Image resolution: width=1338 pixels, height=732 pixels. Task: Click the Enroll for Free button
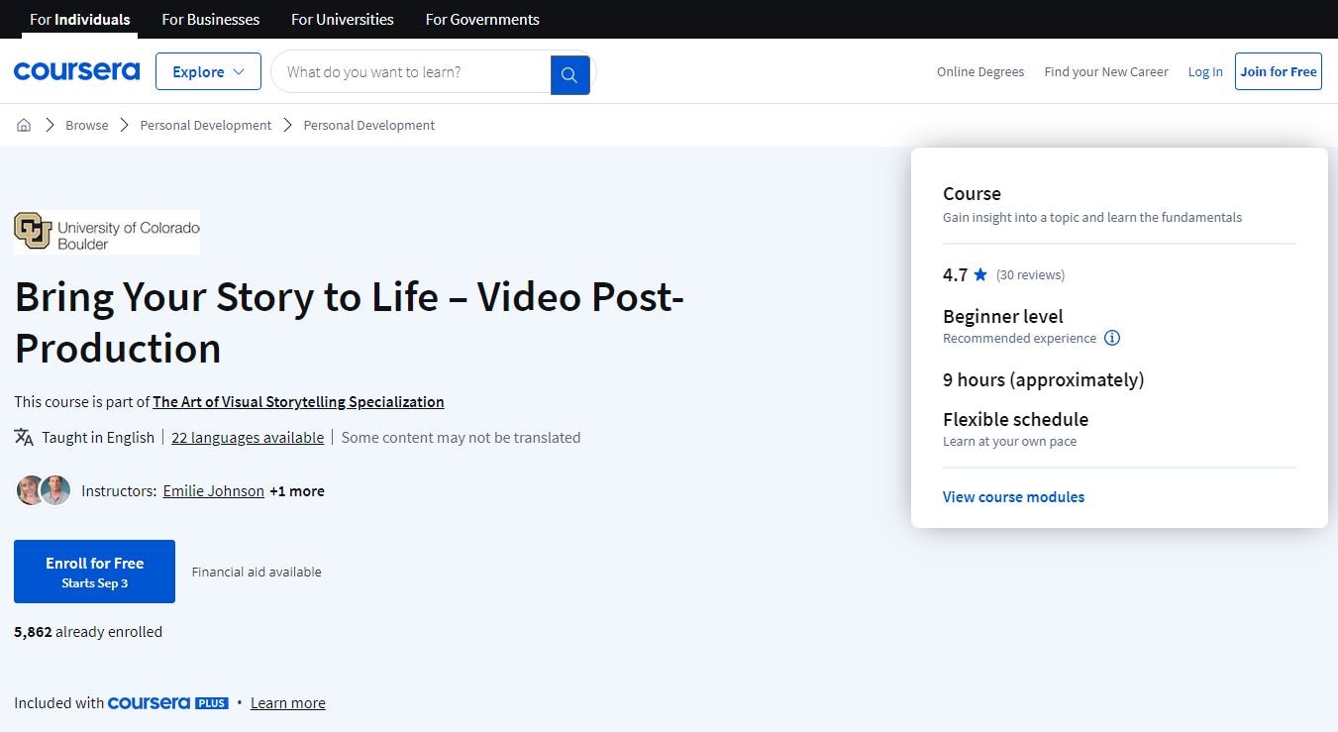tap(94, 572)
